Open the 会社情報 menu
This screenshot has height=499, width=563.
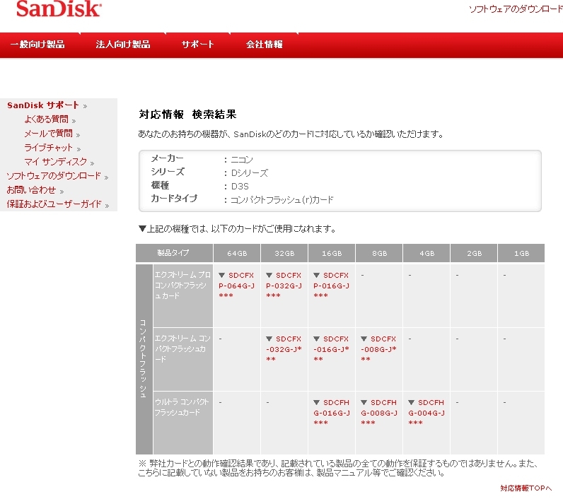pyautogui.click(x=265, y=45)
